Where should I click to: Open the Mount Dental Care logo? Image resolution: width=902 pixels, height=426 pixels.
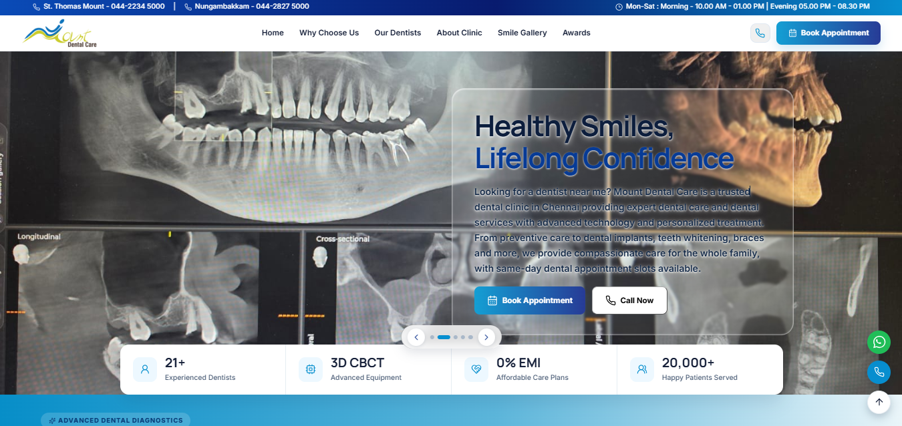pos(60,33)
